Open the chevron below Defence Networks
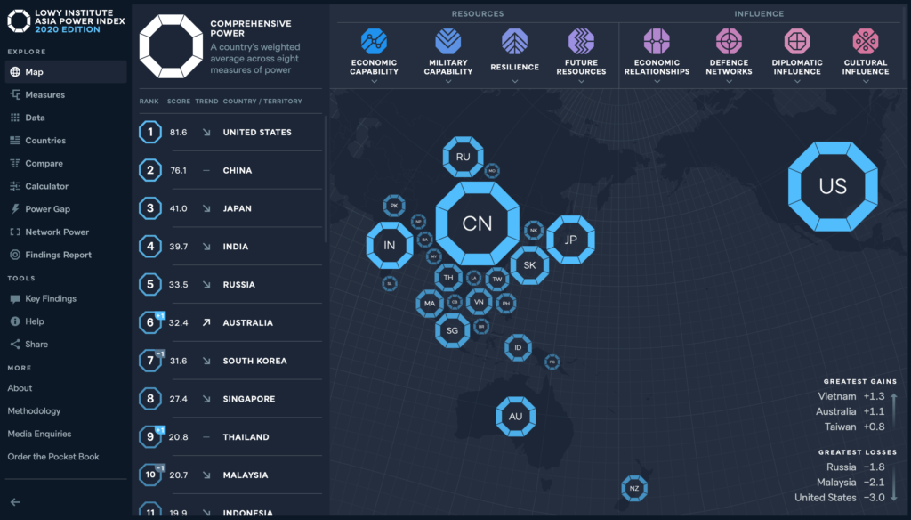 [x=729, y=81]
